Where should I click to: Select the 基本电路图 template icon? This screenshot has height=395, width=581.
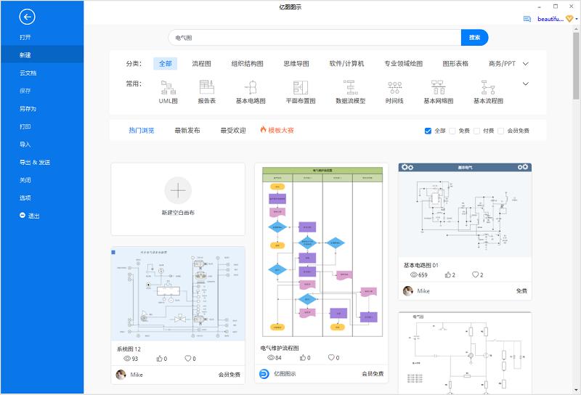[251, 87]
